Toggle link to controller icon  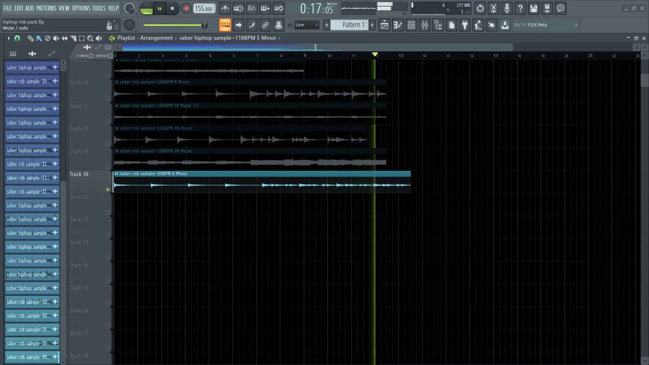pyautogui.click(x=265, y=25)
